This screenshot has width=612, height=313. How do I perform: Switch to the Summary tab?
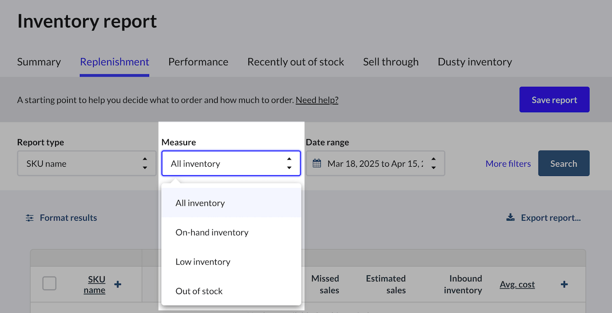pos(39,62)
